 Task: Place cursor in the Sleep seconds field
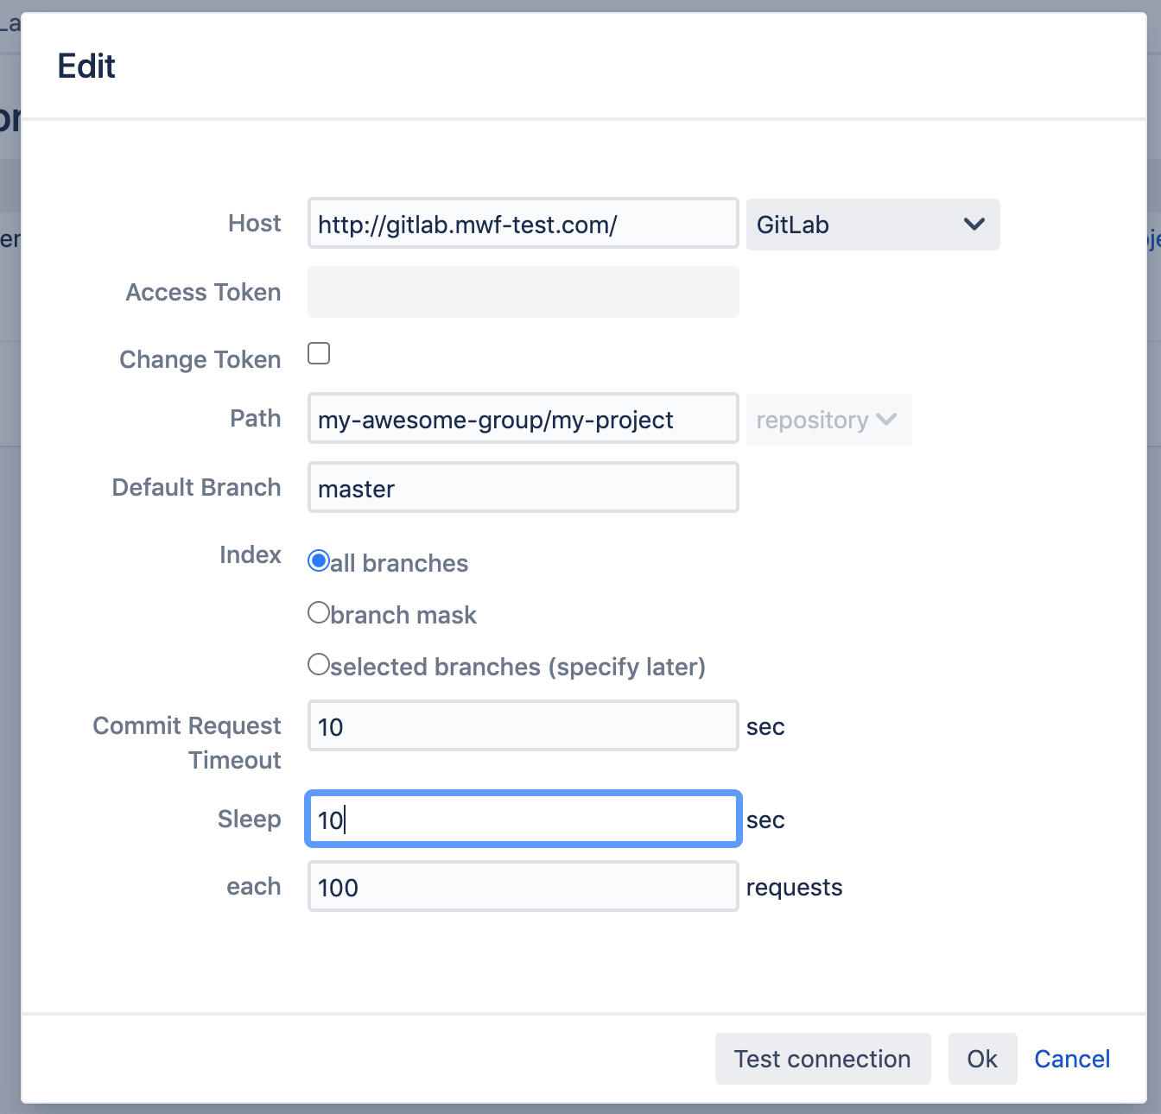(523, 820)
